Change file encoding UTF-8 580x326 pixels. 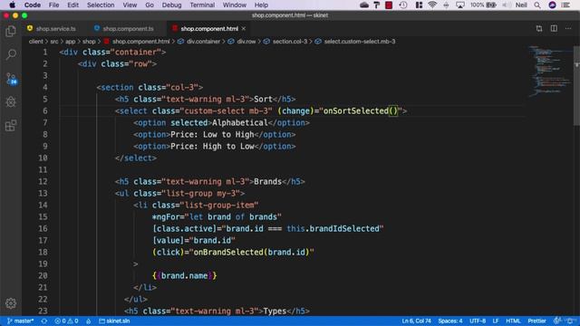click(x=478, y=321)
